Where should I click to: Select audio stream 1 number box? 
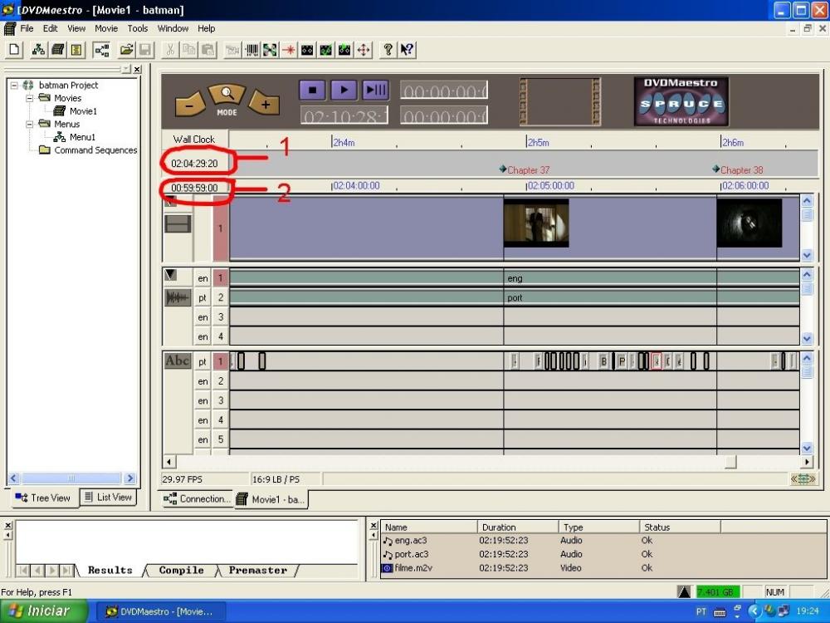221,278
